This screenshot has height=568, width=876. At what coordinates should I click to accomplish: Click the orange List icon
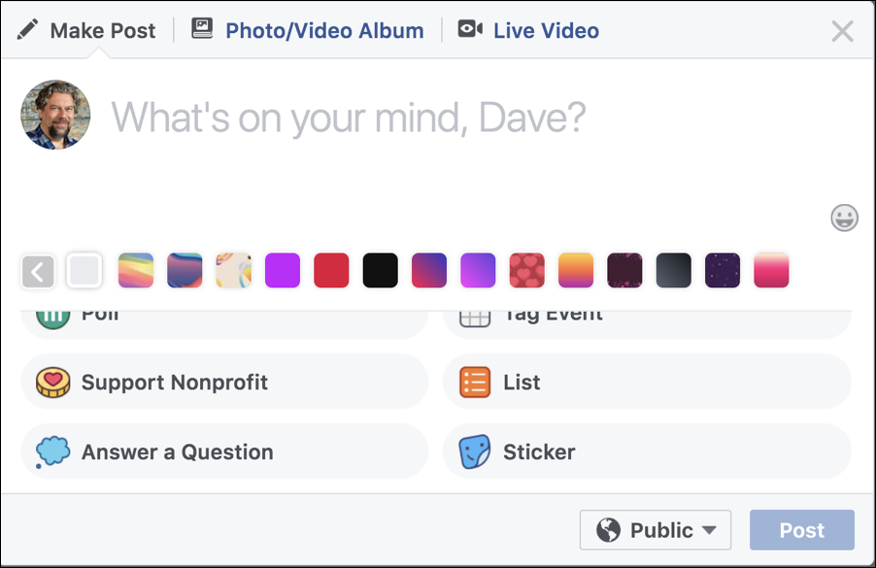[x=475, y=382]
